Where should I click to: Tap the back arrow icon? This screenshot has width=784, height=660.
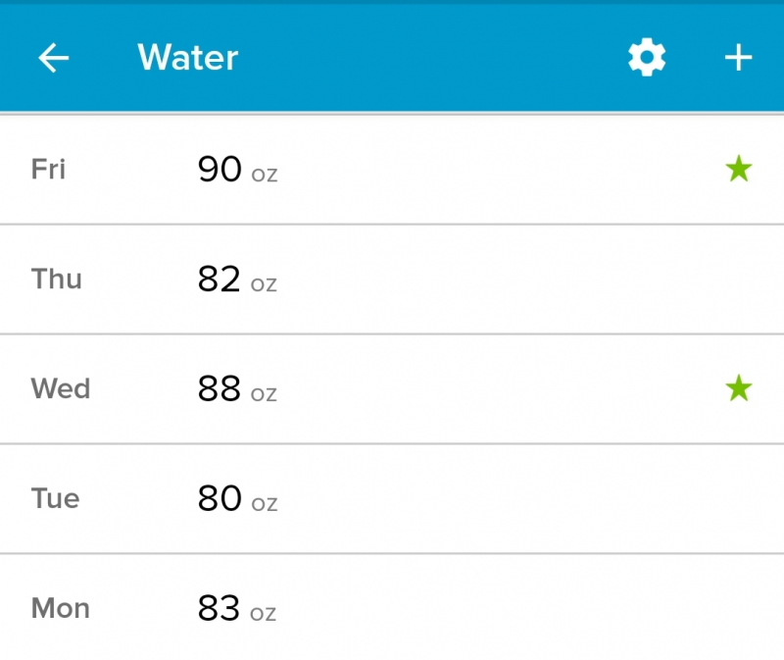[x=54, y=58]
